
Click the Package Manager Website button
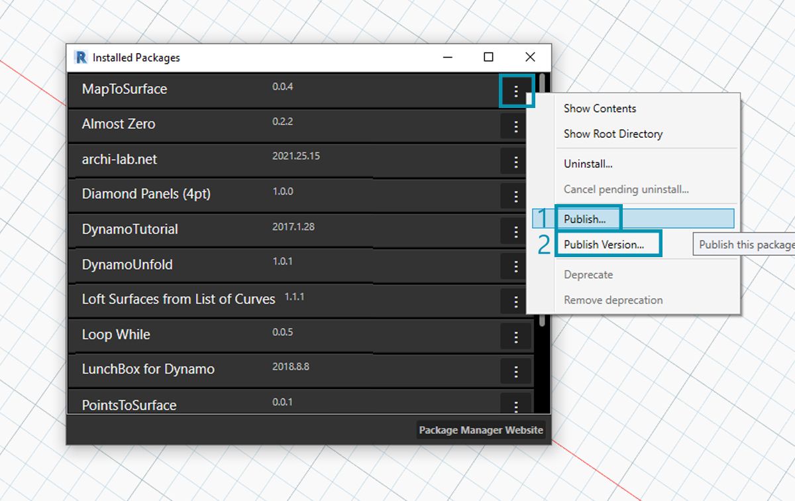tap(480, 430)
